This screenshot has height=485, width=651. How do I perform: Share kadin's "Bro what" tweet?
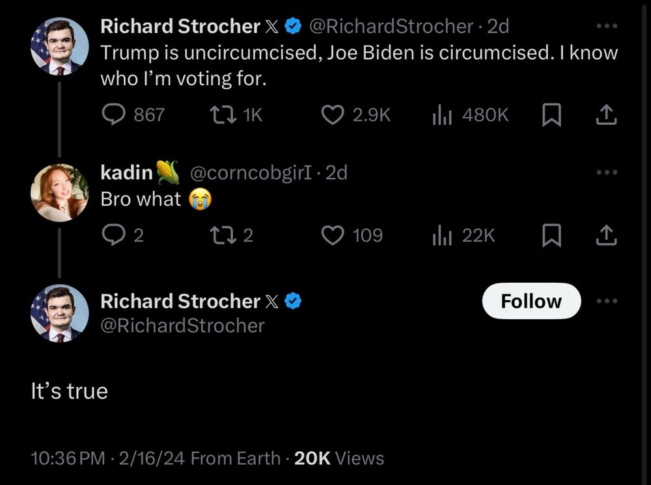605,235
